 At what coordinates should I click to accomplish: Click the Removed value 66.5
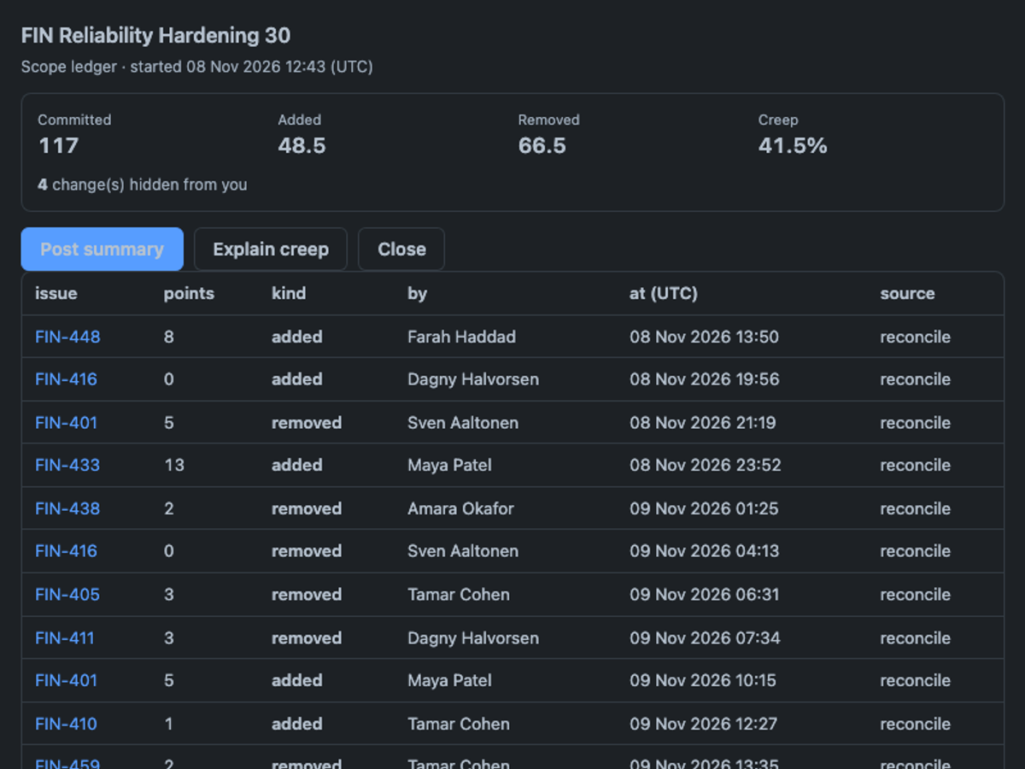pos(542,146)
